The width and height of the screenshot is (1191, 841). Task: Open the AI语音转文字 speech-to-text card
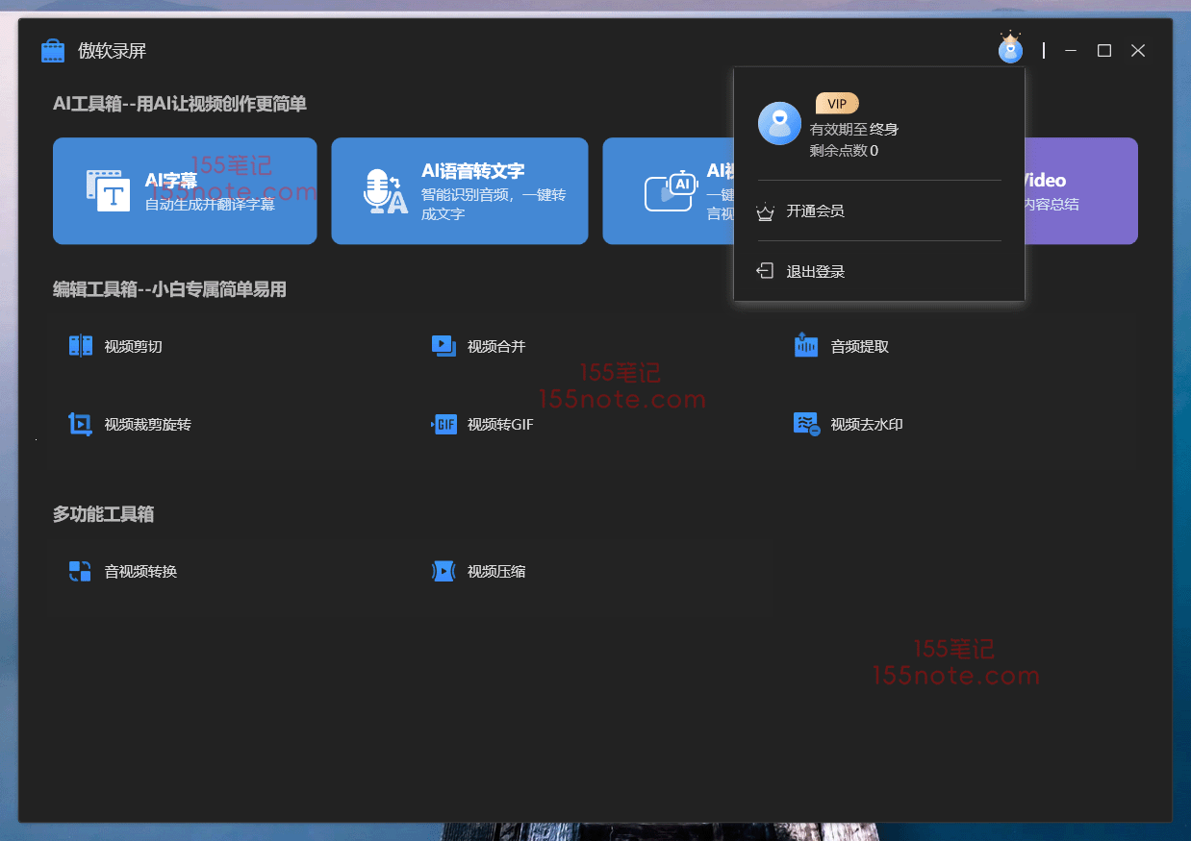(459, 190)
